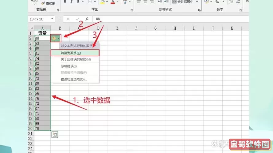Click the Cancel (X) formula bar icon
This screenshot has height=153, width=273.
[x=68, y=19]
